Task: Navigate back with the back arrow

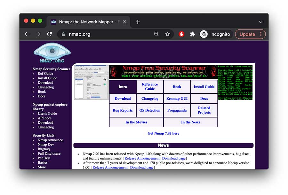Action: 27,34
